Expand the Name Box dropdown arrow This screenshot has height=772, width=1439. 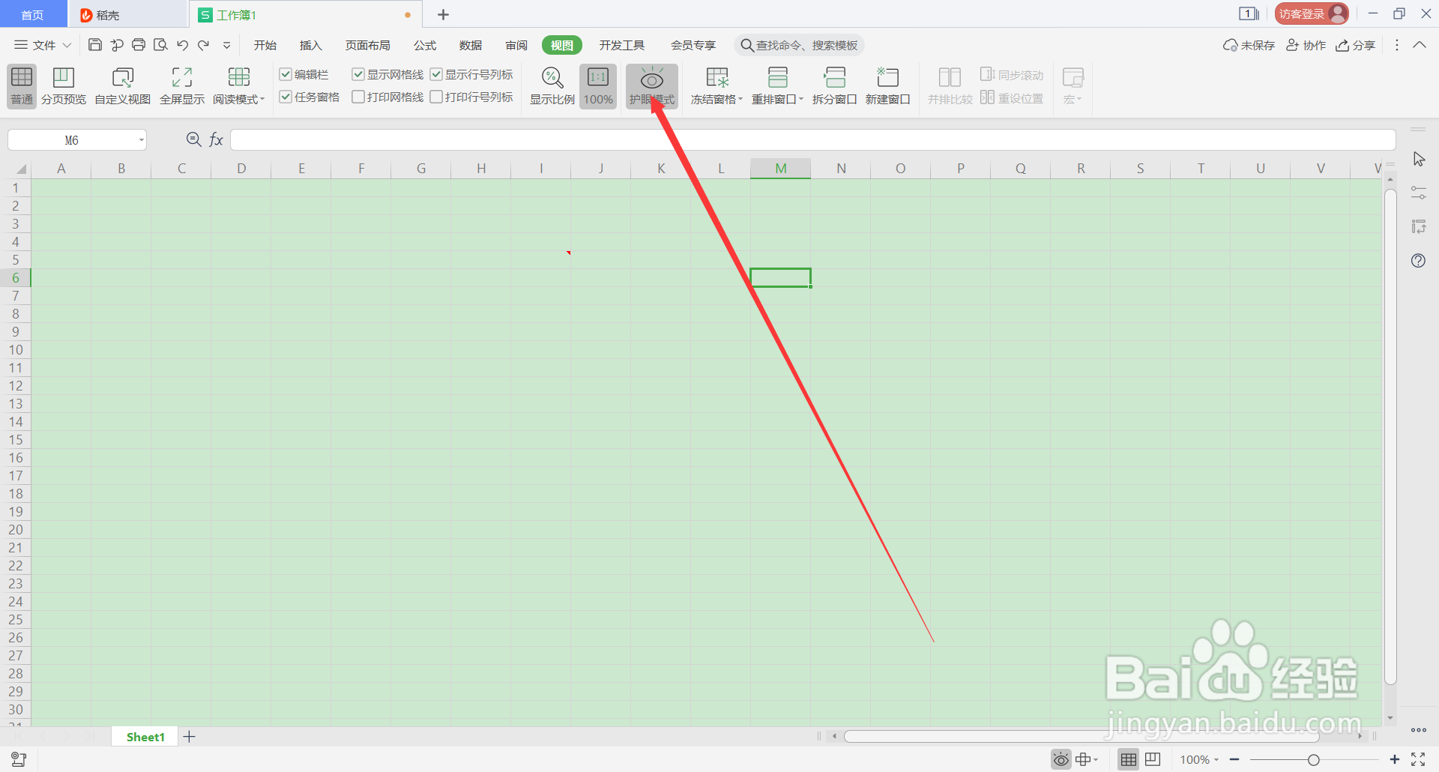pyautogui.click(x=141, y=140)
